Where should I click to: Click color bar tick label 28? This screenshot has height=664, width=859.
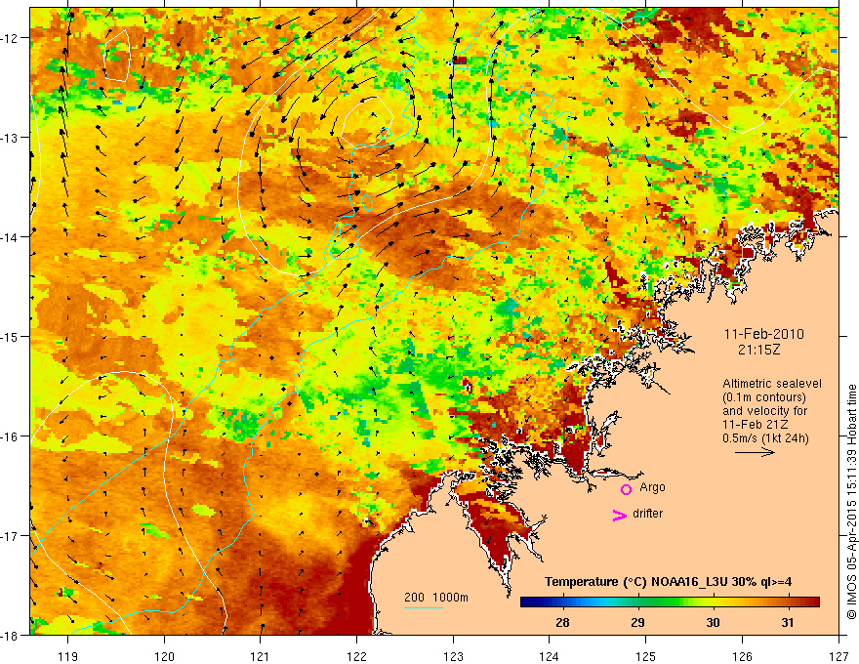click(562, 623)
